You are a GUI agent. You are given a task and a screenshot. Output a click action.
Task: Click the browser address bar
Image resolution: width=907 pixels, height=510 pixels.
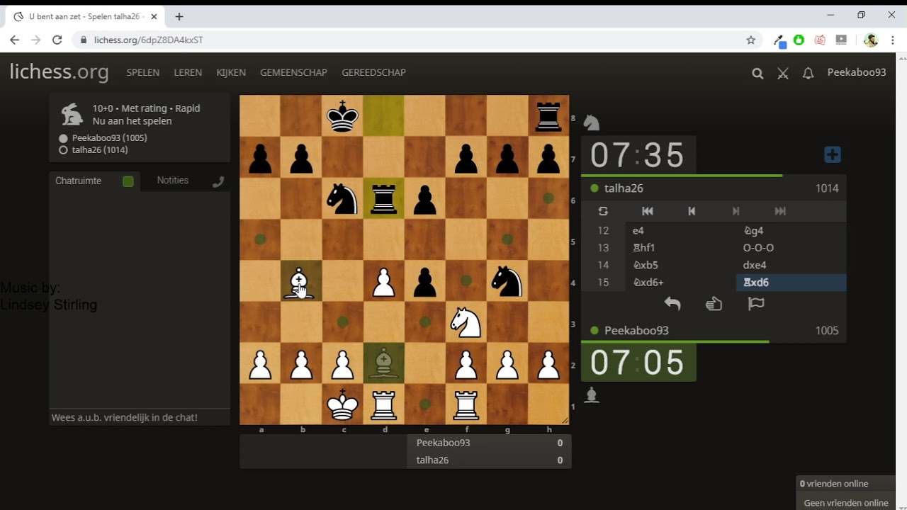point(418,40)
